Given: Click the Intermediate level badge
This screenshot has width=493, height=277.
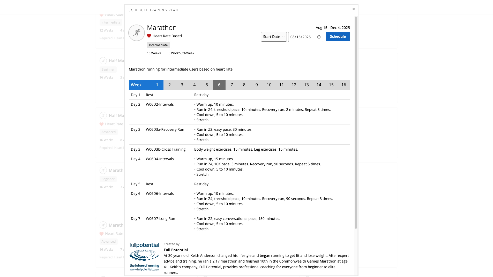Looking at the screenshot, I should coord(158,45).
